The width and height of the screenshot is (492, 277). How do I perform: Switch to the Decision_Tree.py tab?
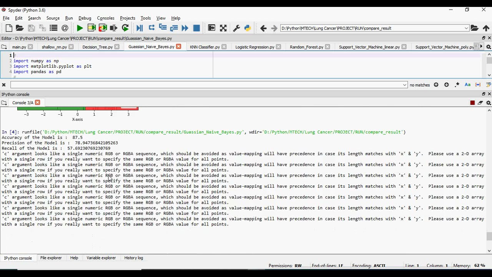(98, 47)
